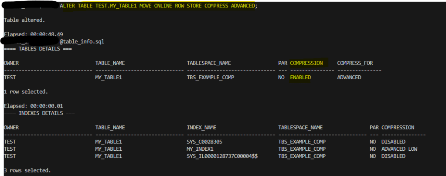Click the "3 rows selected." message
The image size is (446, 176).
[x=27, y=170]
